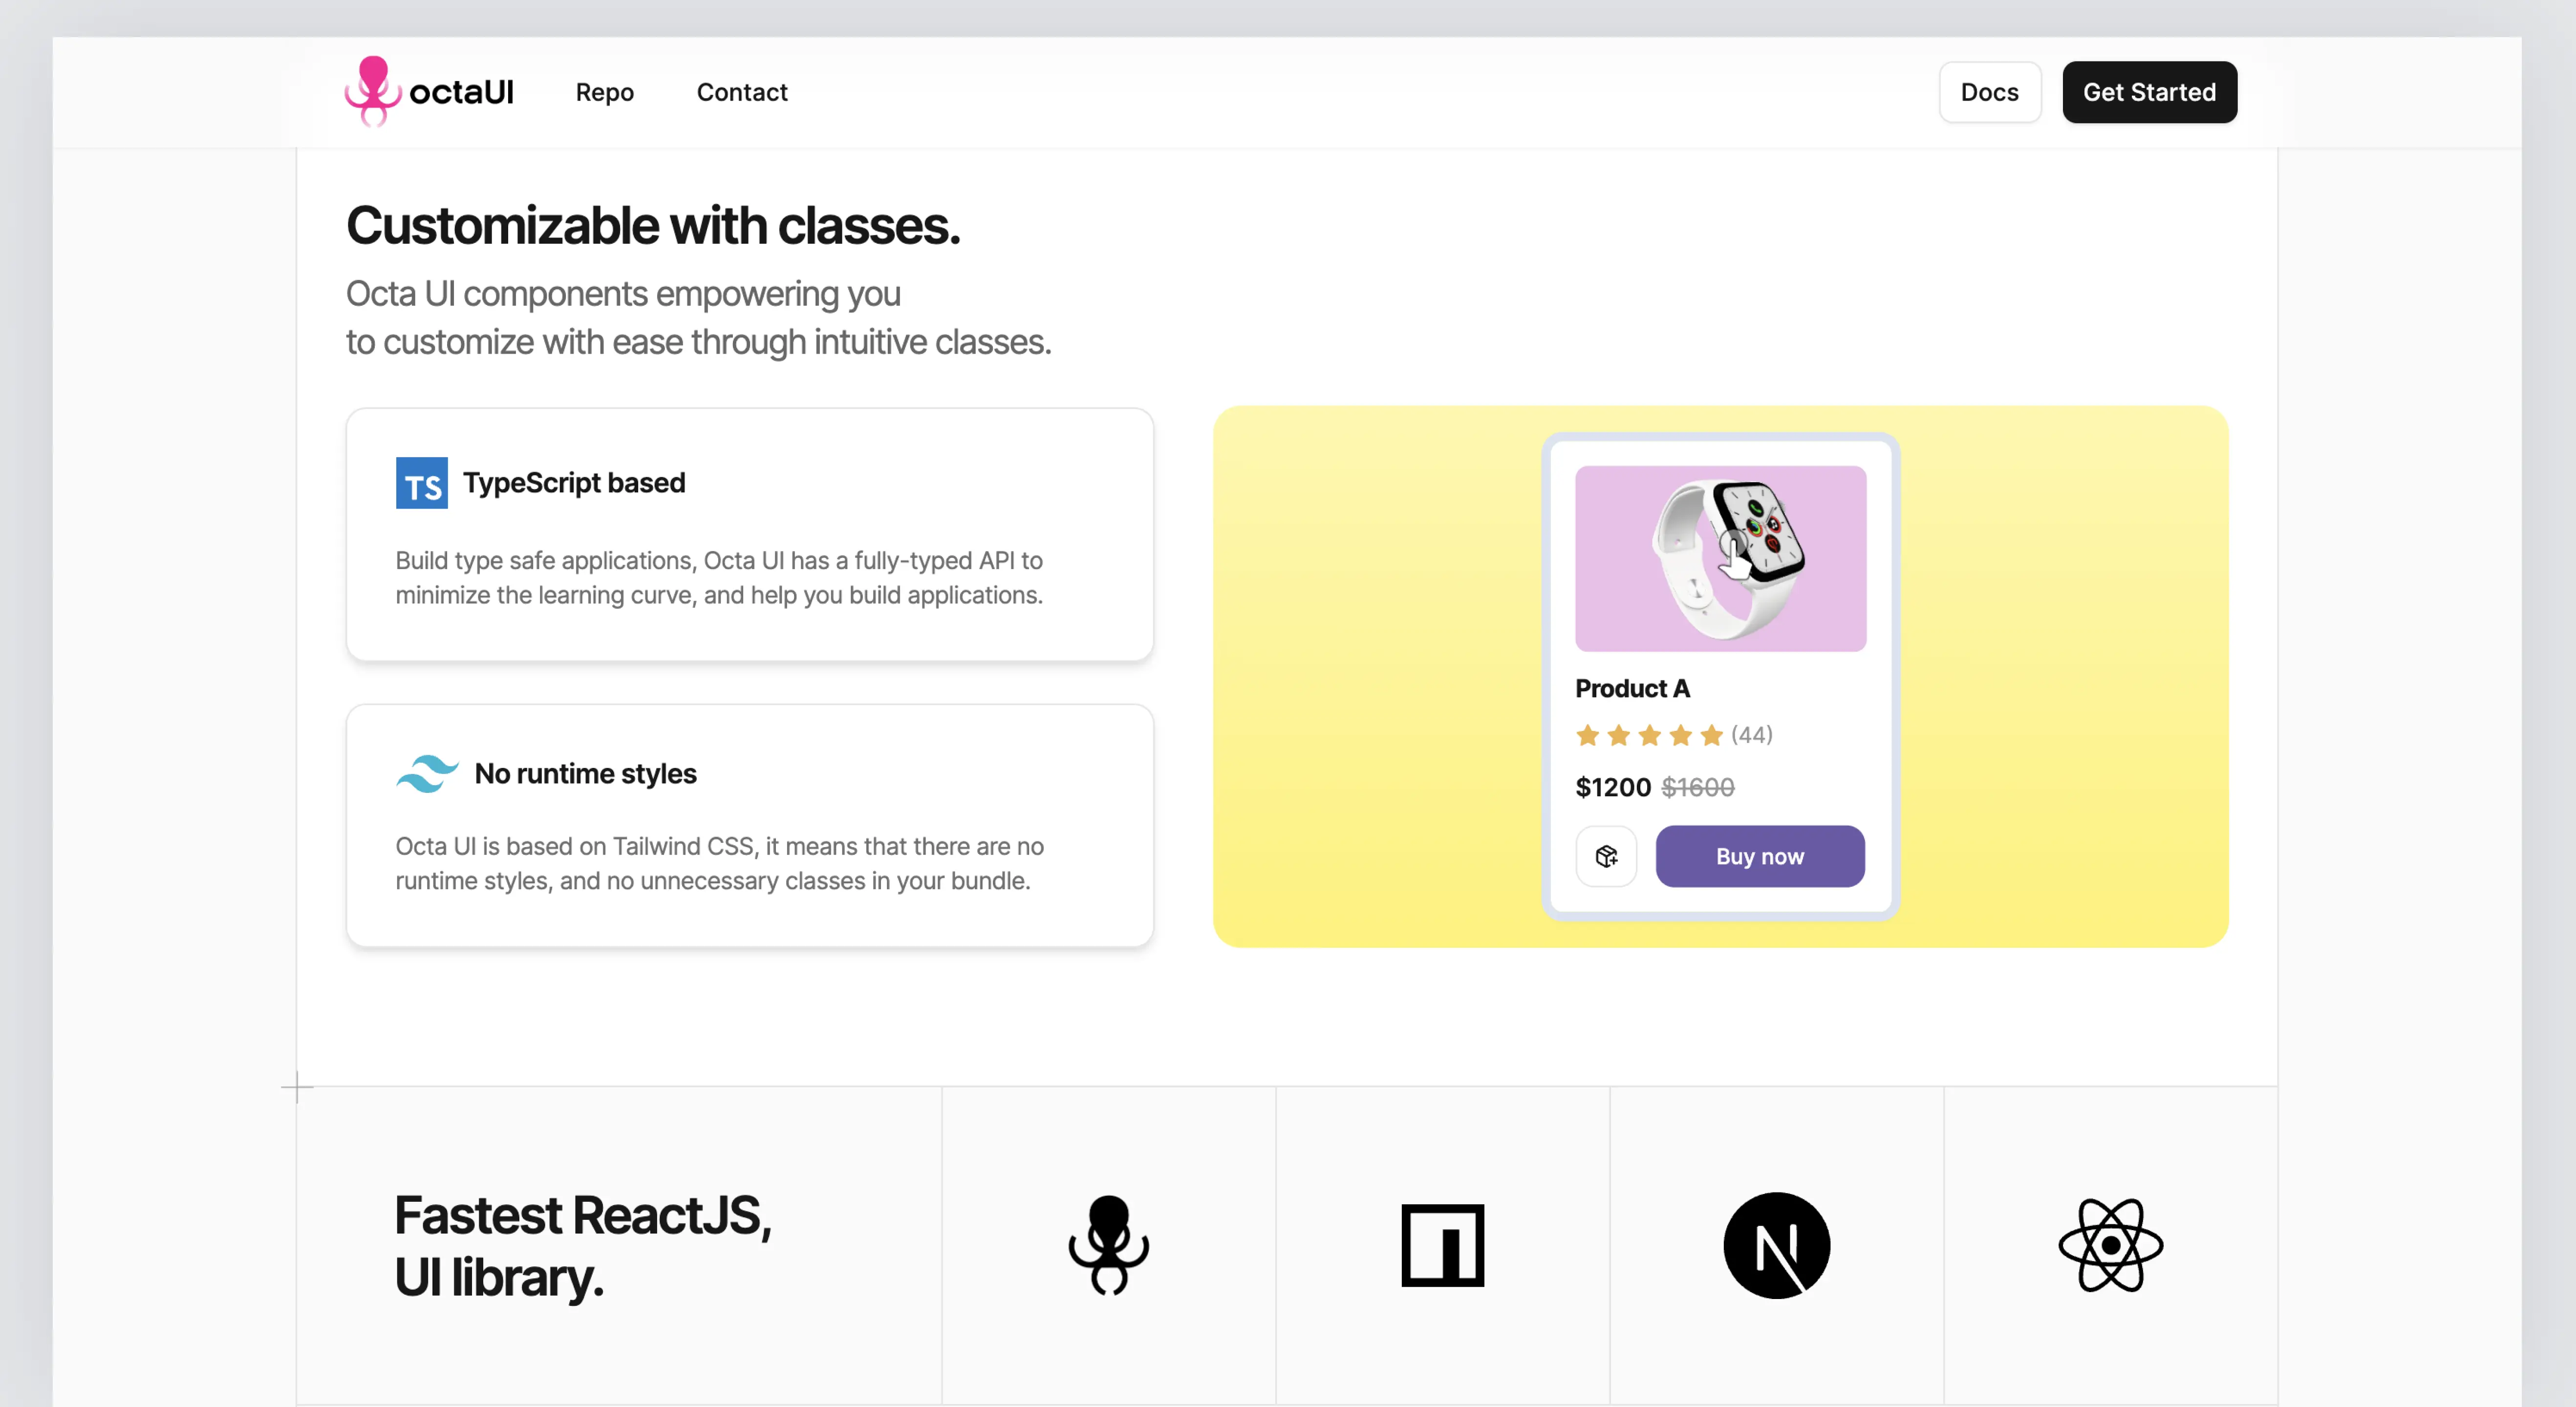Click the Docs button

pyautogui.click(x=1989, y=92)
